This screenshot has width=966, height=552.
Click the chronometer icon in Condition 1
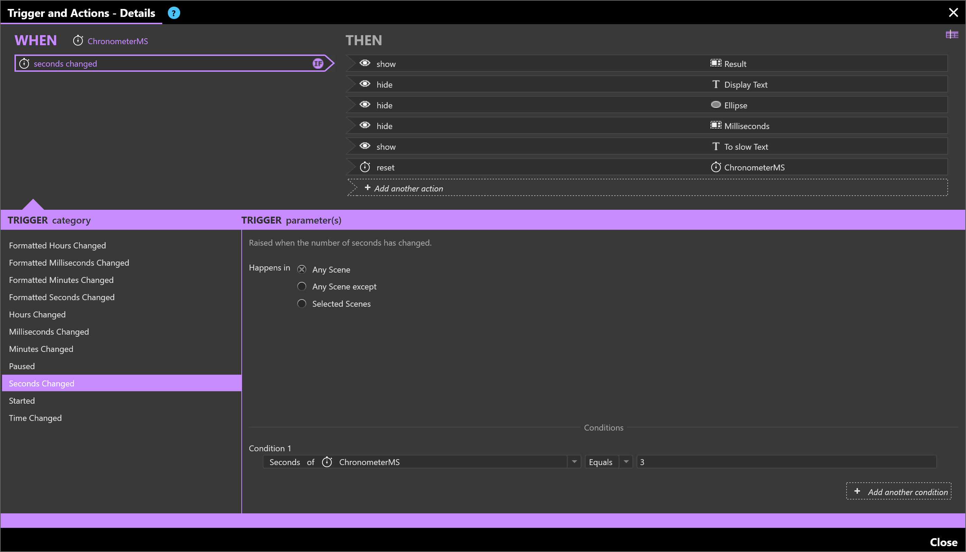(327, 462)
